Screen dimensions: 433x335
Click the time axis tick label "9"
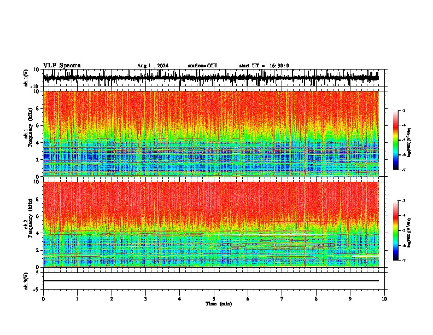350,299
